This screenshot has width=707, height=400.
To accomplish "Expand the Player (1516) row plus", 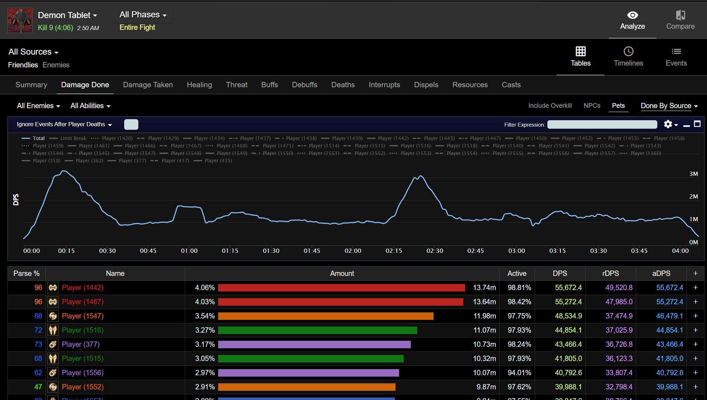I will (695, 330).
